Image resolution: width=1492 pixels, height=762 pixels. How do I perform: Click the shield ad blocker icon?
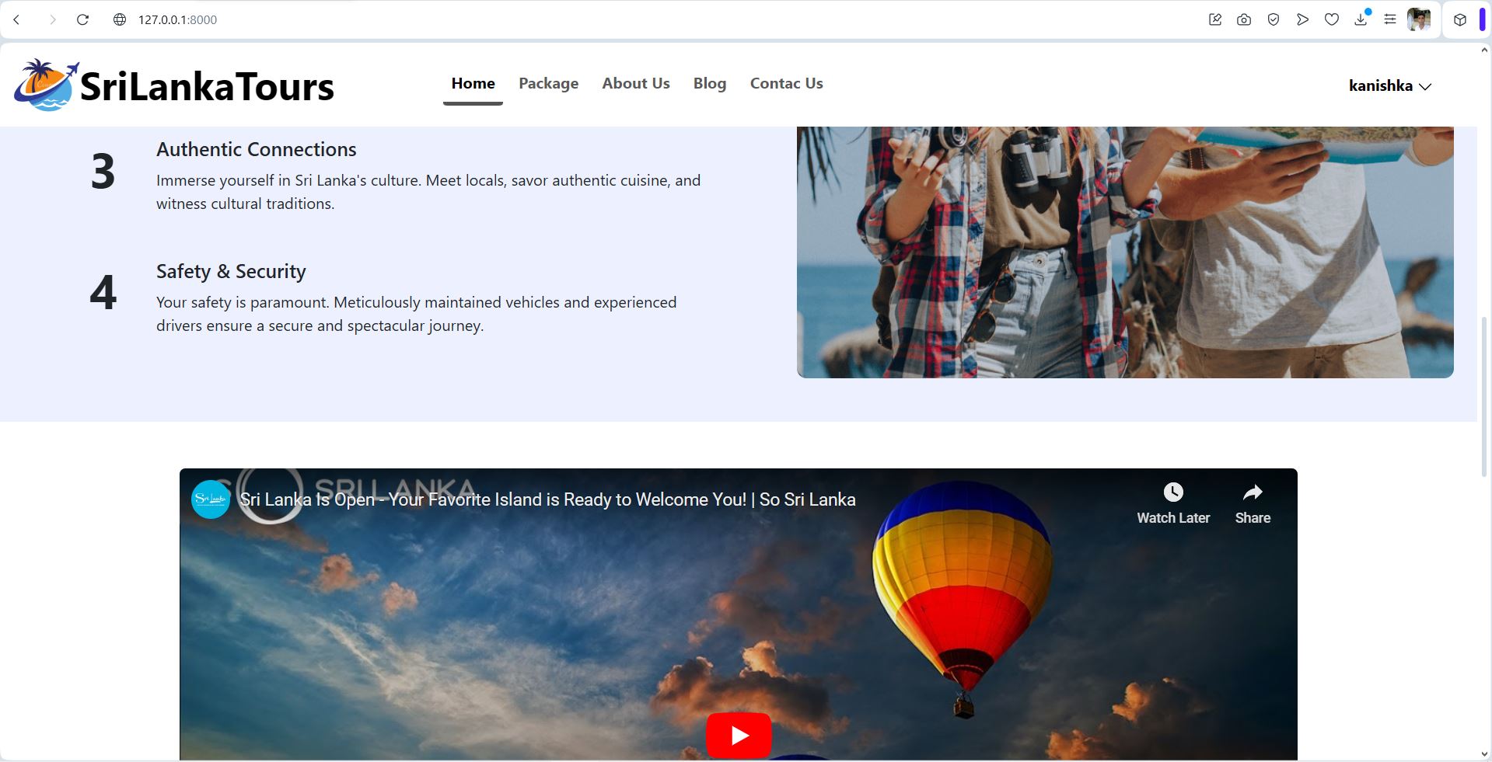[x=1274, y=19]
